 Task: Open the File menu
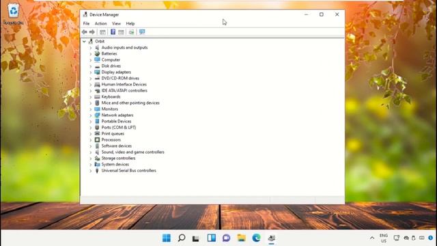point(87,23)
